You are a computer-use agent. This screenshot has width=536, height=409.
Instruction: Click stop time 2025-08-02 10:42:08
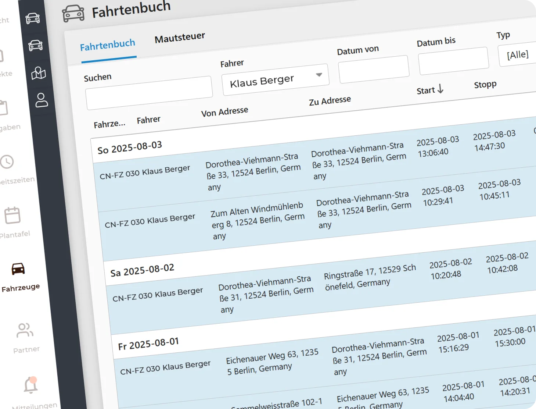(x=507, y=263)
